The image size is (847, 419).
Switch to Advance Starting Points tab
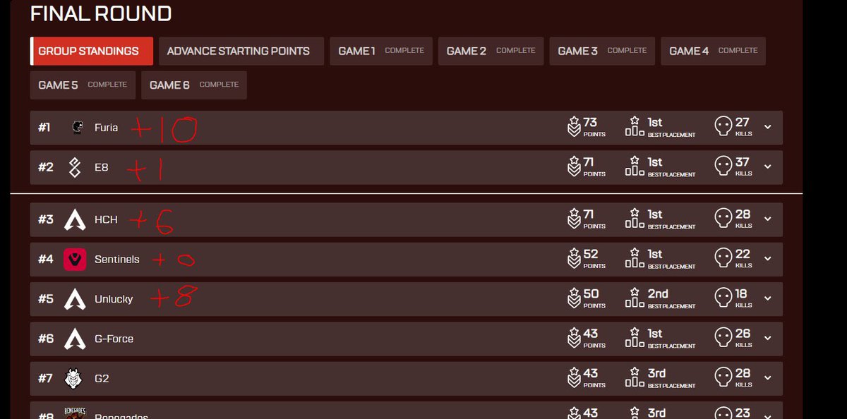coord(241,51)
